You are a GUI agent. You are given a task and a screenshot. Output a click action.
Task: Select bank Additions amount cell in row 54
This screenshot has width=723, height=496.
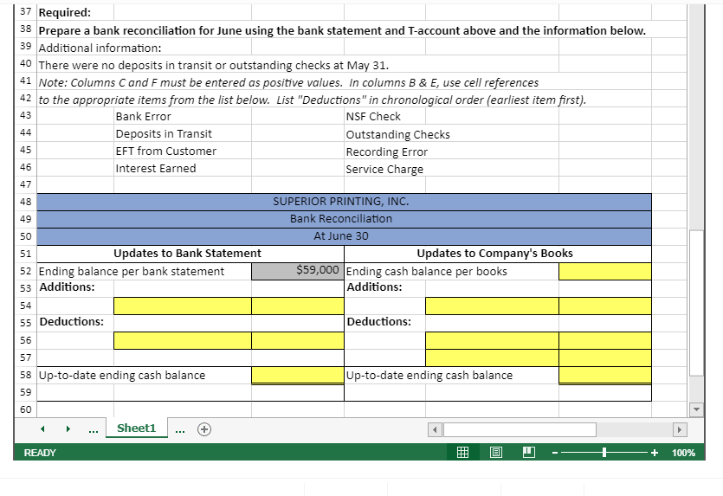(298, 306)
